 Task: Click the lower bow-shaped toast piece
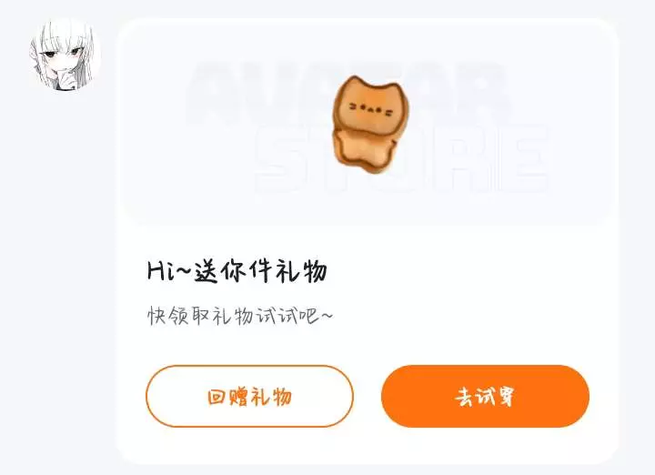coord(365,150)
